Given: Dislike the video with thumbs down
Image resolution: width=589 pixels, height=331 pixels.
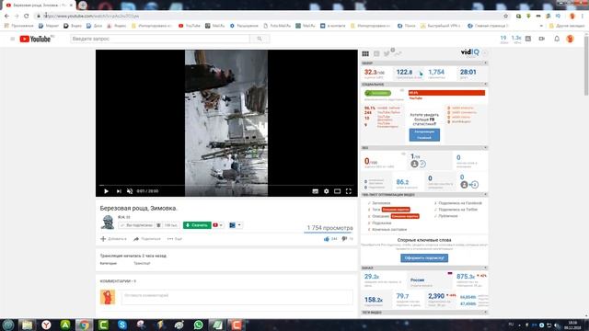Looking at the screenshot, I should tap(344, 239).
